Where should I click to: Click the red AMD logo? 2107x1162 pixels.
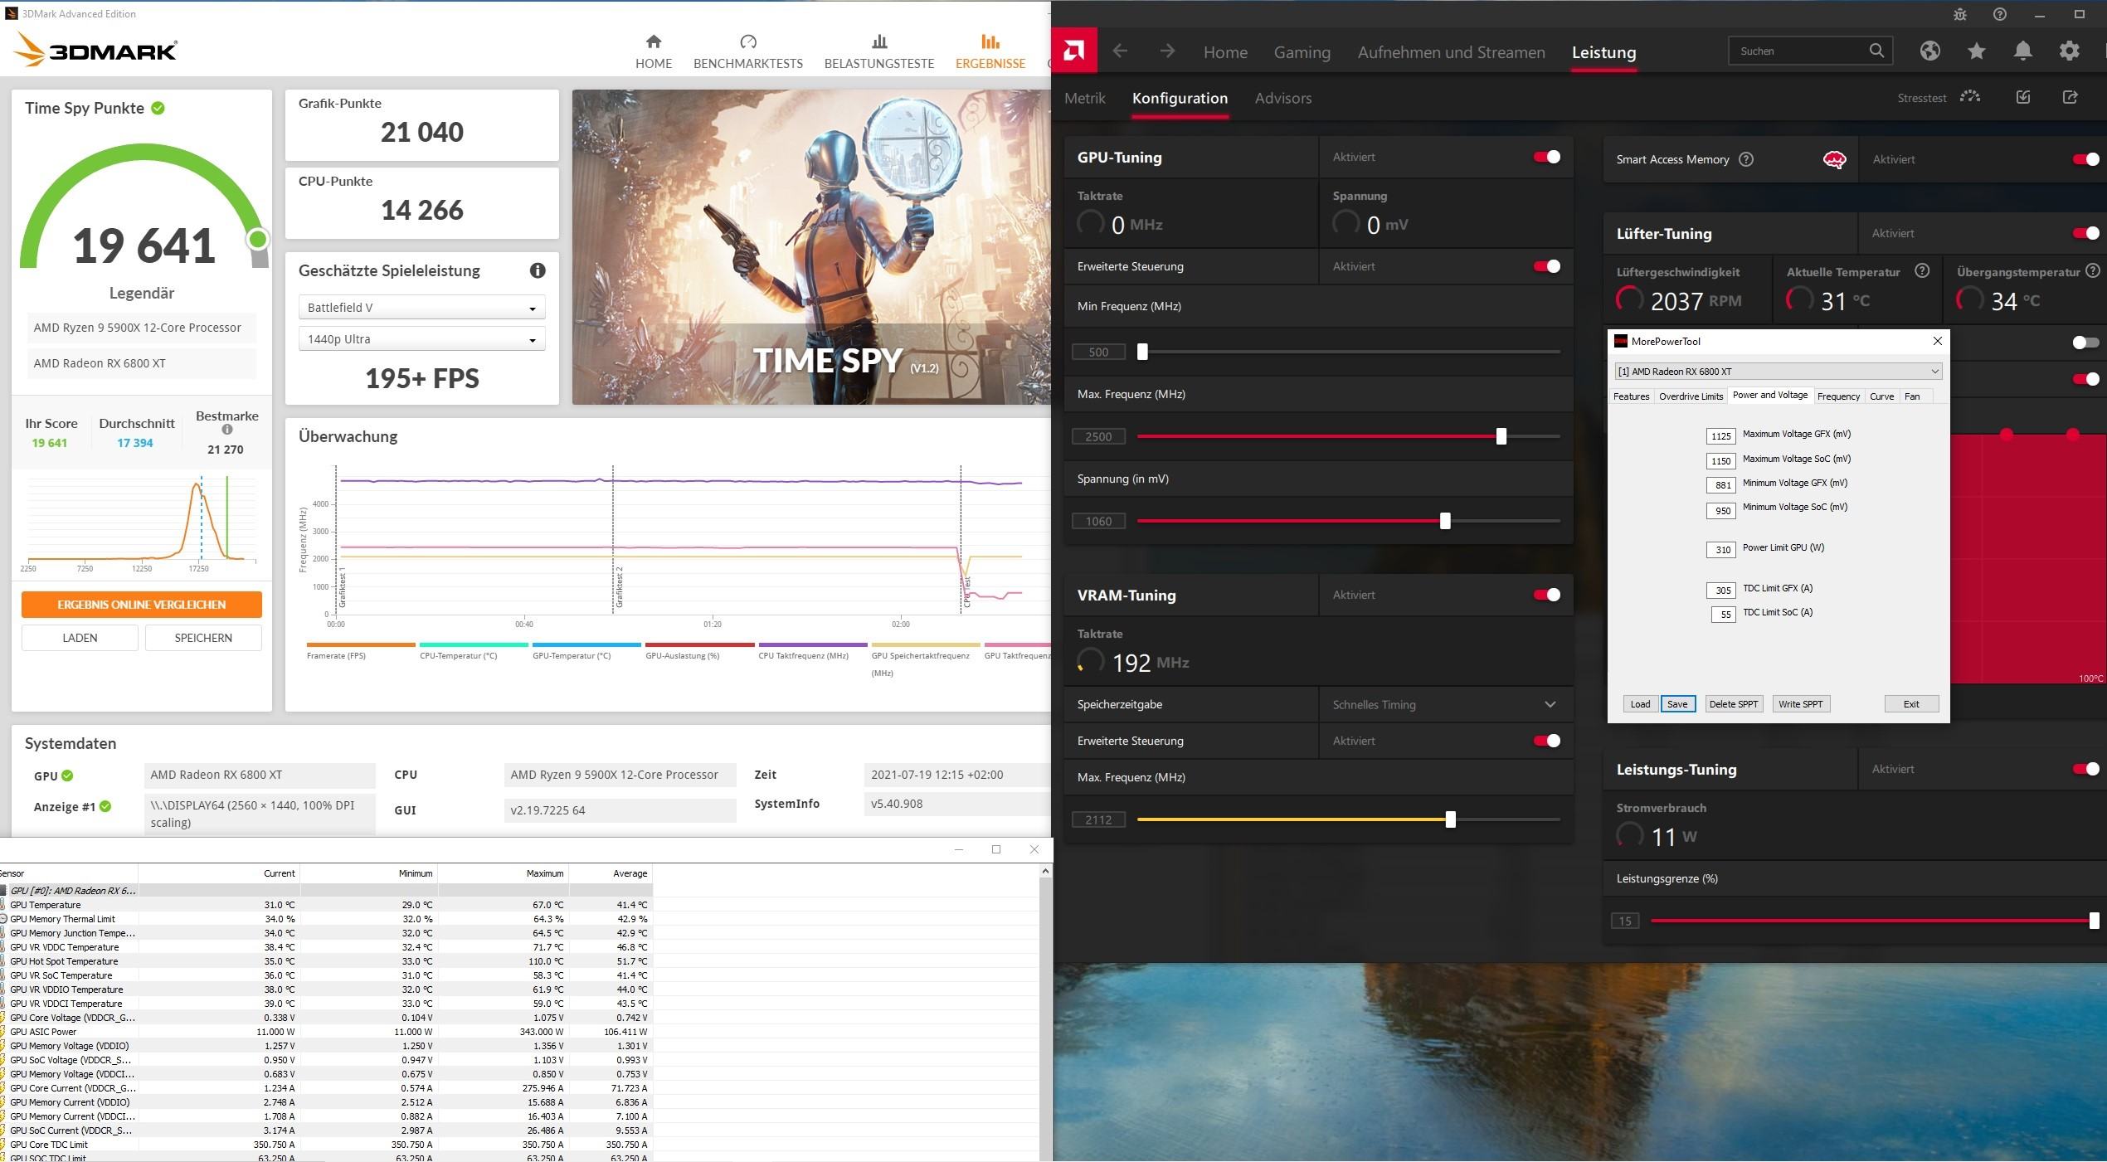click(x=1073, y=51)
